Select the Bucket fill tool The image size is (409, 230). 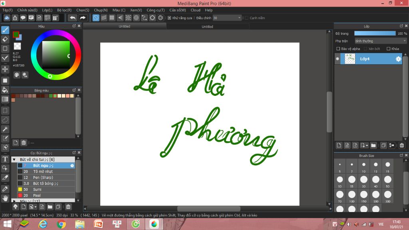[x=5, y=90]
